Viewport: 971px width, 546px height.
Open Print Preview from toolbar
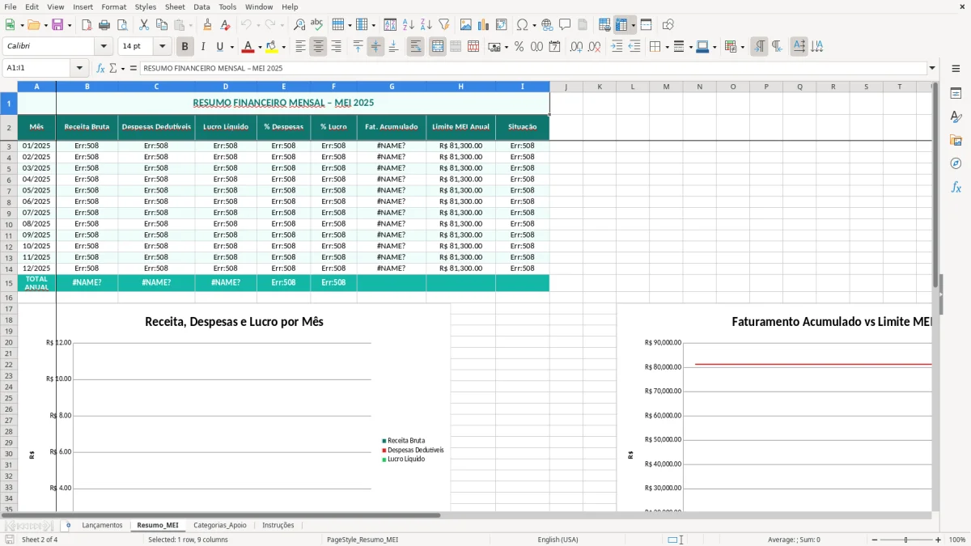[122, 25]
